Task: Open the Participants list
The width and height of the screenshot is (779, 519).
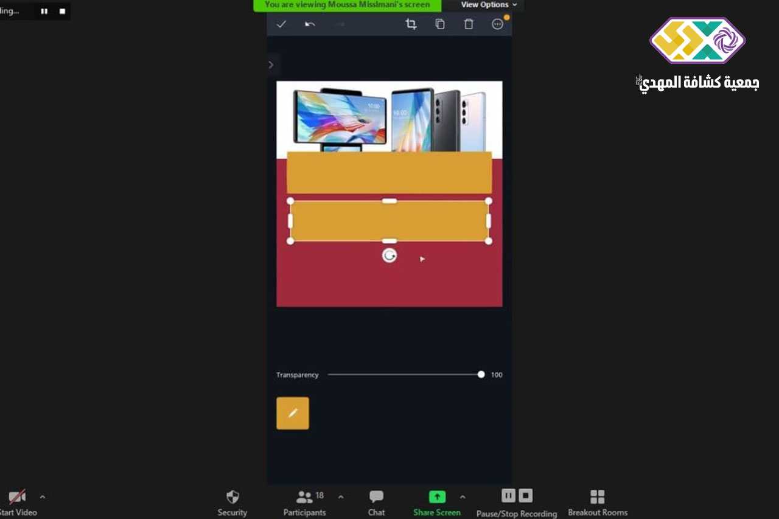Action: (x=305, y=502)
